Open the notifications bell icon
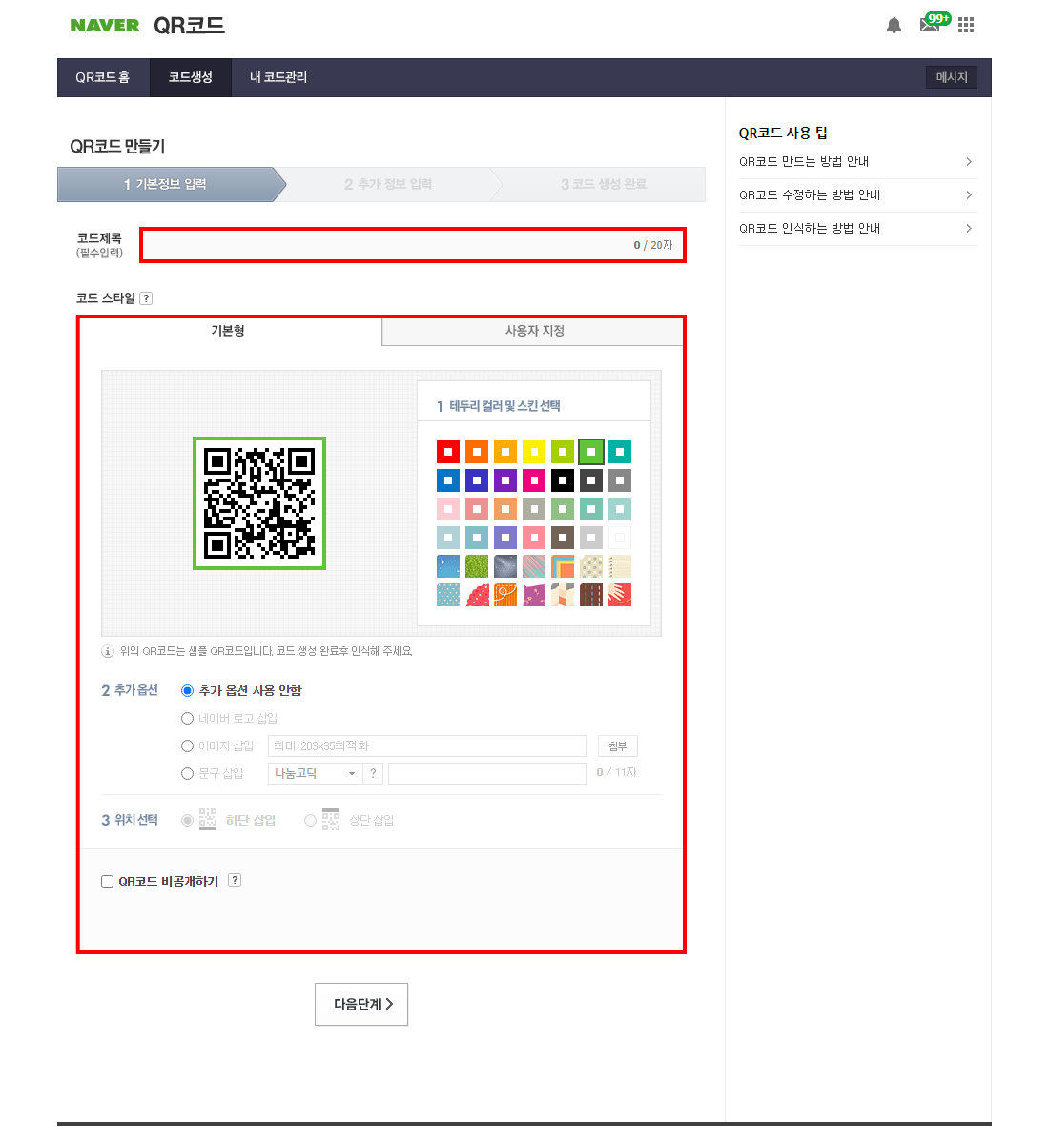Screen dimensions: 1049x1143 pyautogui.click(x=894, y=26)
